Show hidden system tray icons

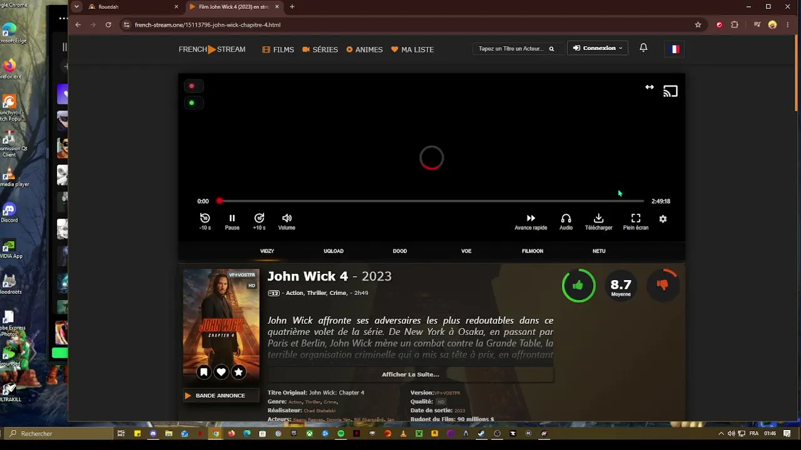point(721,434)
